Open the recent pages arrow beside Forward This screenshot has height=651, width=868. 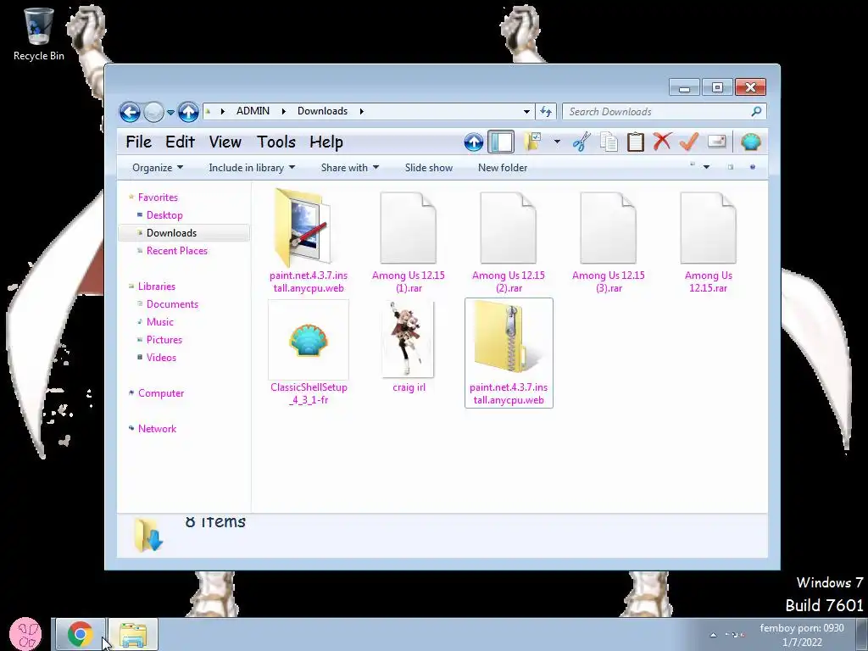coord(170,113)
